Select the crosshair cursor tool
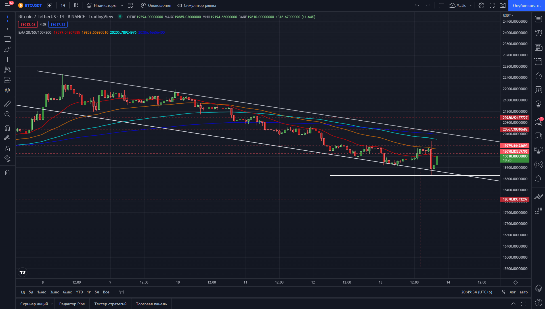This screenshot has height=309, width=545. pos(7,19)
